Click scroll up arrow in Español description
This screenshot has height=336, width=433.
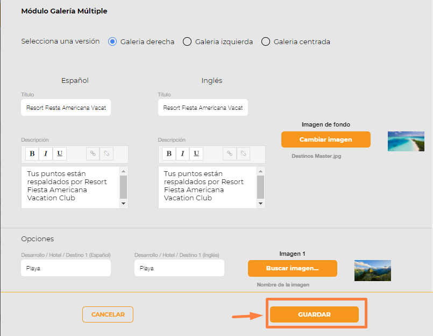tap(123, 171)
